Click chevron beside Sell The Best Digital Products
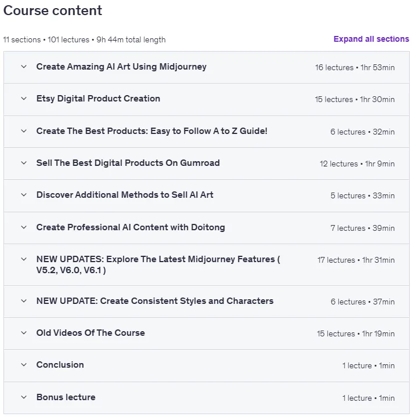This screenshot has width=412, height=417. pos(24,163)
